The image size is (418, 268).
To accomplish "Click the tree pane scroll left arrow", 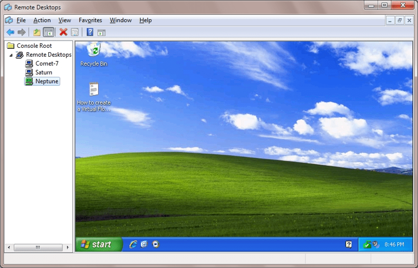I will 9,247.
